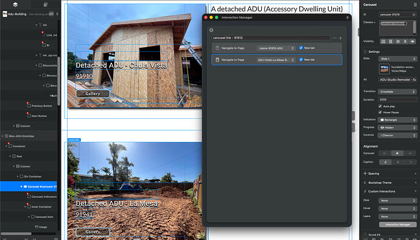Uncheck New tab for ADU-Violet-La-Mesa action
The height and width of the screenshot is (240, 420).
pos(301,60)
